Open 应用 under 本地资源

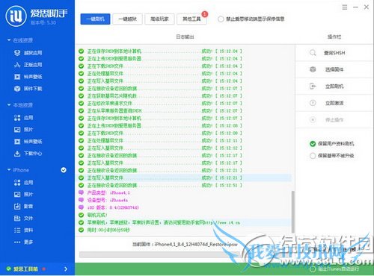pos(24,118)
